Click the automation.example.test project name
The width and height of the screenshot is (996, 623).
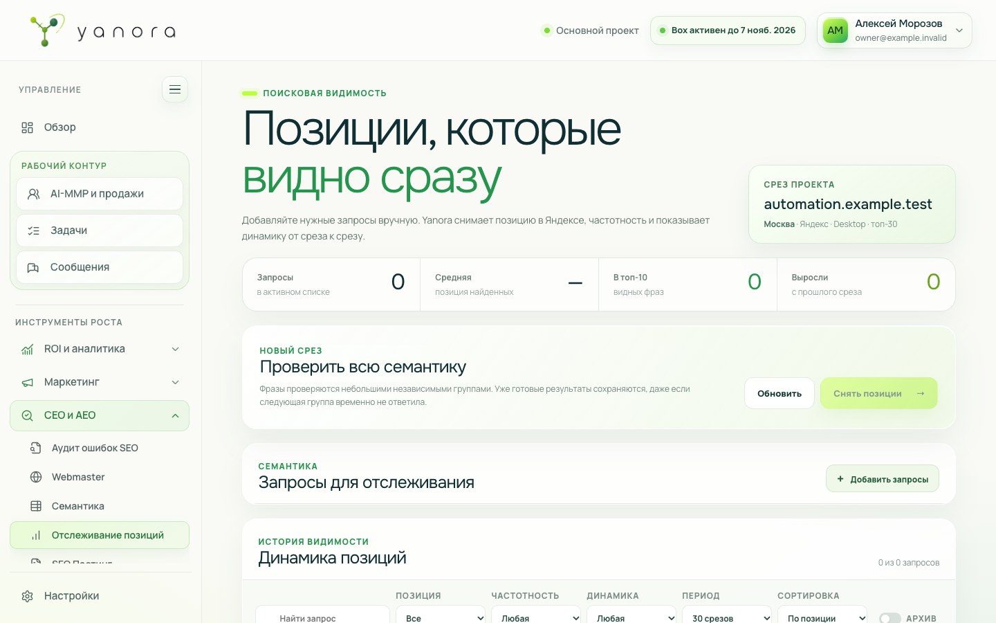point(848,204)
